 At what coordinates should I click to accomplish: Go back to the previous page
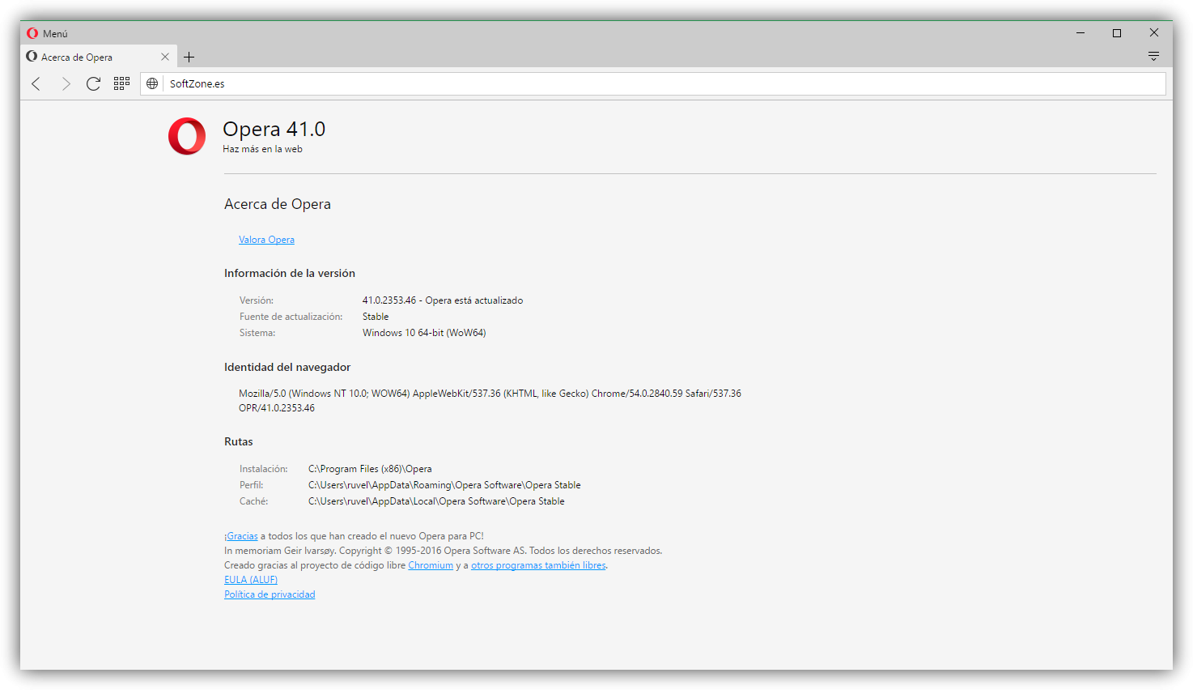36,83
